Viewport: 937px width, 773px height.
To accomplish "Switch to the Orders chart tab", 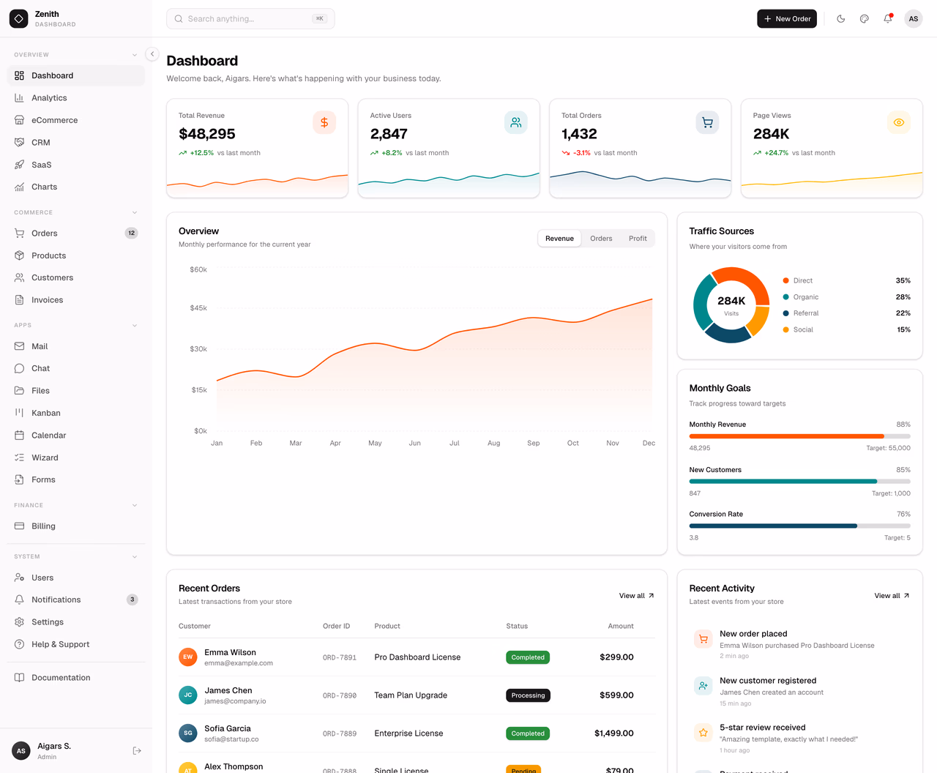I will pos(601,239).
